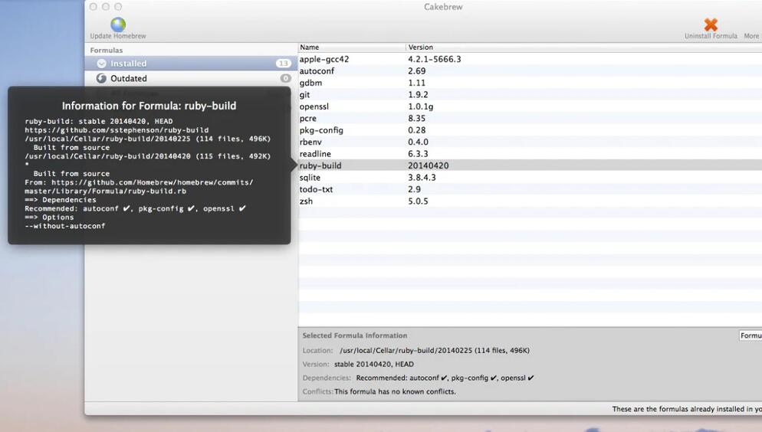Select the apple-gcc42 formula row
The image size is (762, 432).
(530, 59)
